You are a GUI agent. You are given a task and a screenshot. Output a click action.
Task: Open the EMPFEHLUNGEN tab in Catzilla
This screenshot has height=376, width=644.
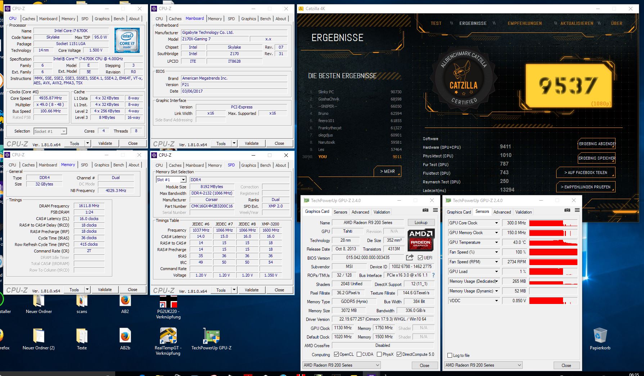coord(524,23)
